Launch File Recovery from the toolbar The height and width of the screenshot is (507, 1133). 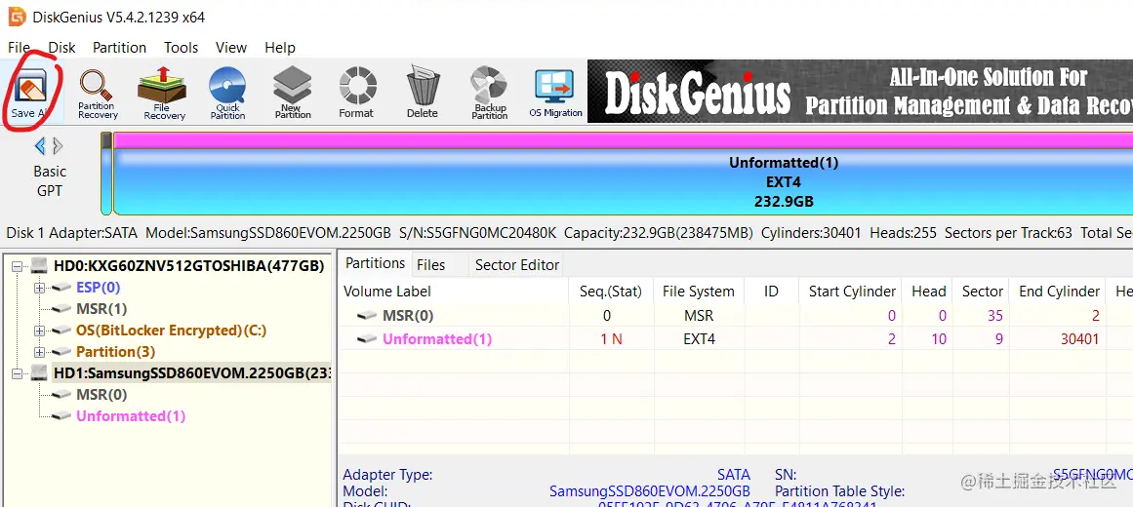tap(163, 93)
